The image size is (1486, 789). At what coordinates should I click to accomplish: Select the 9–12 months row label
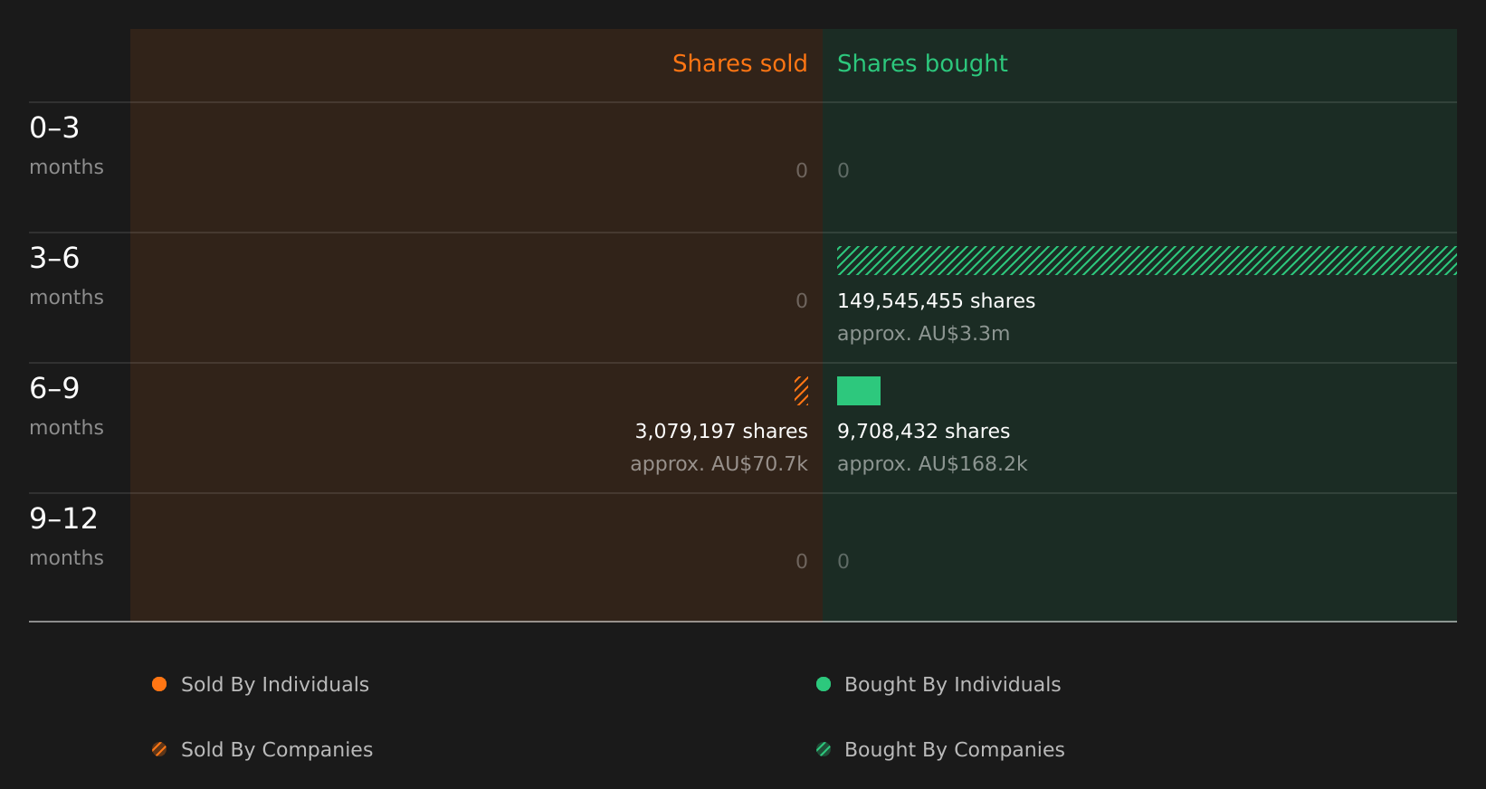point(66,537)
